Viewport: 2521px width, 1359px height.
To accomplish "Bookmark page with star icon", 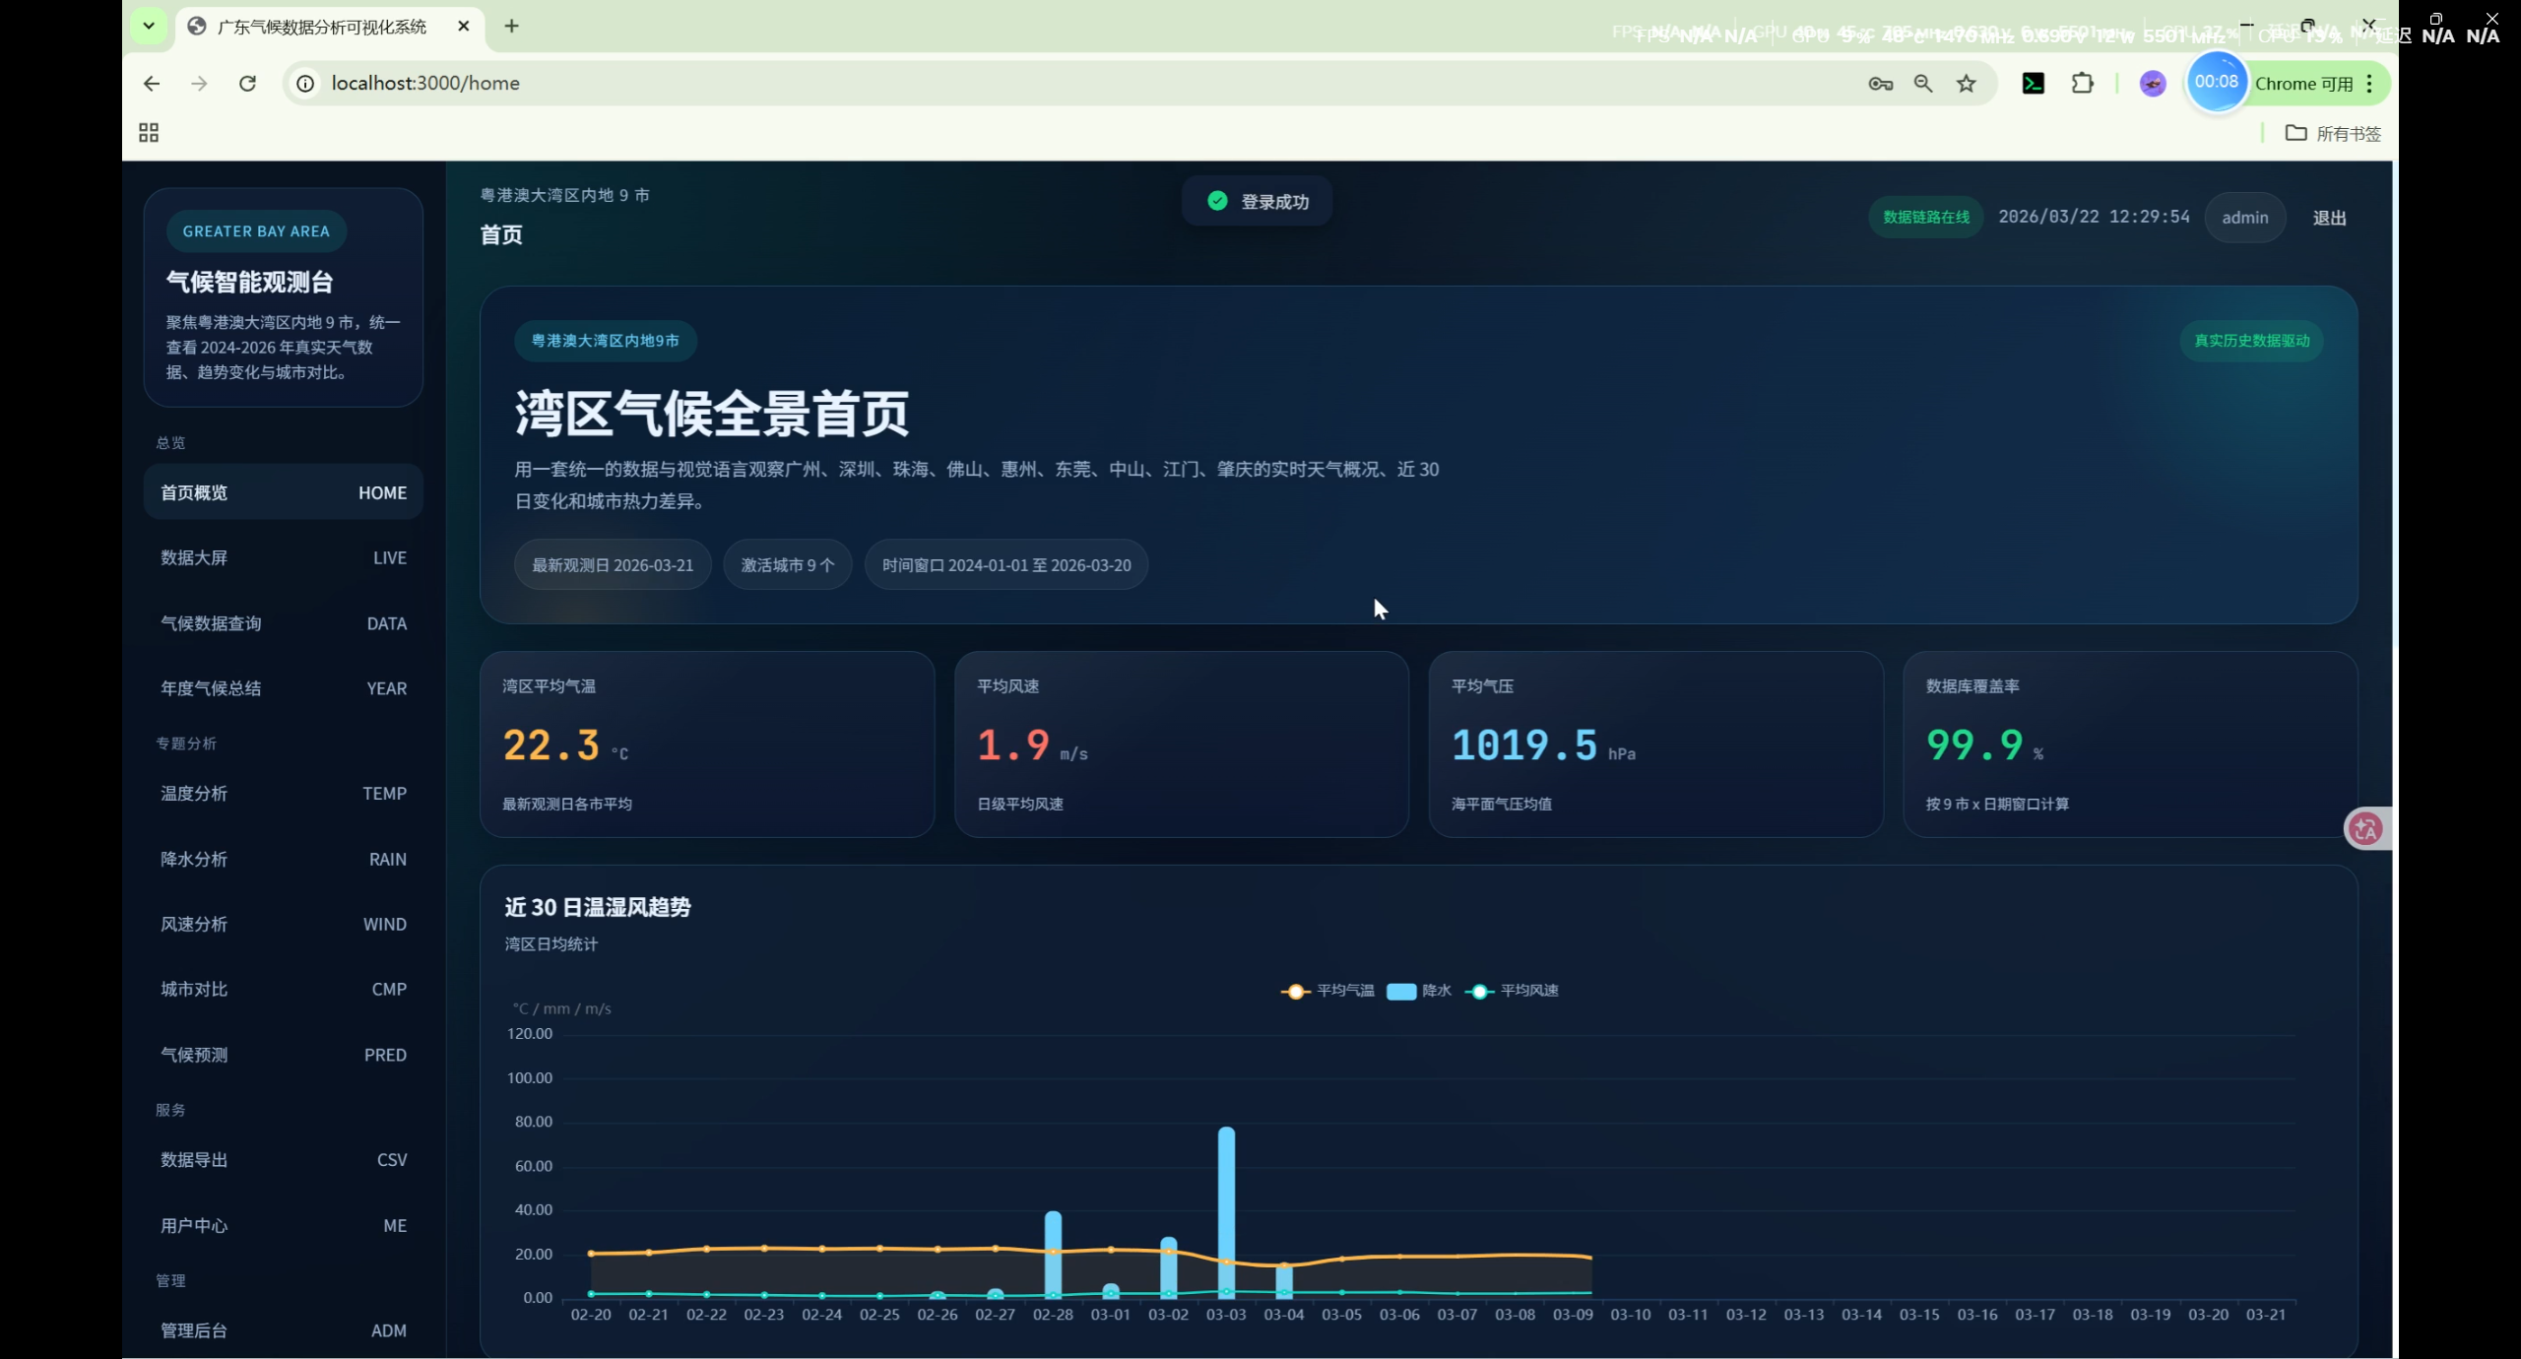I will point(1967,84).
